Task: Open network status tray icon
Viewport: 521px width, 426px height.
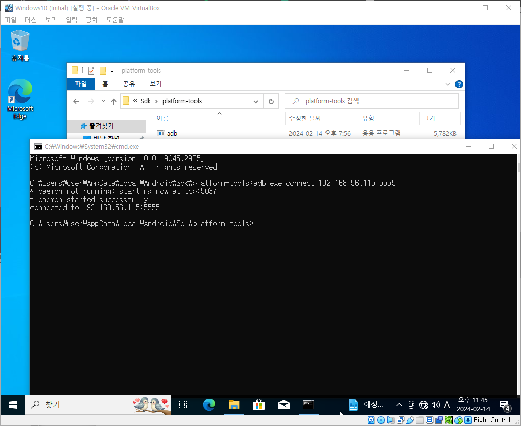Action: [424, 404]
